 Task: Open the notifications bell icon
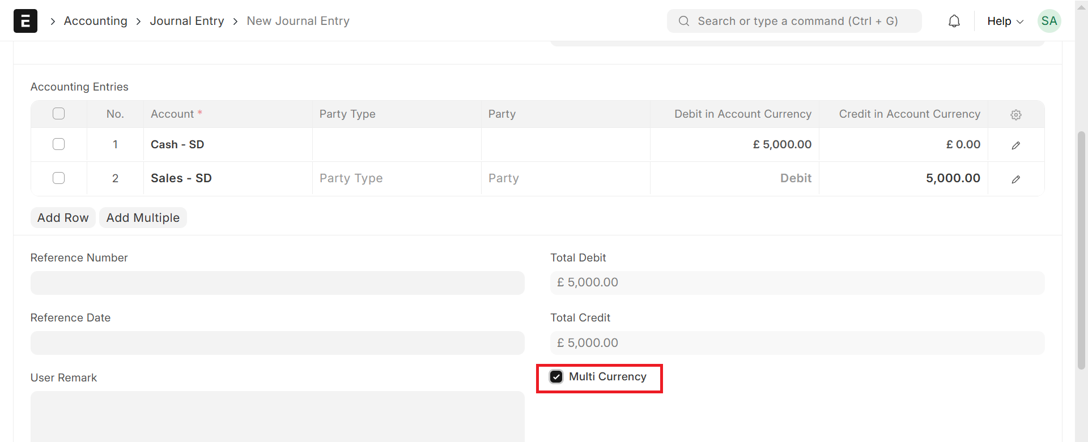[954, 21]
